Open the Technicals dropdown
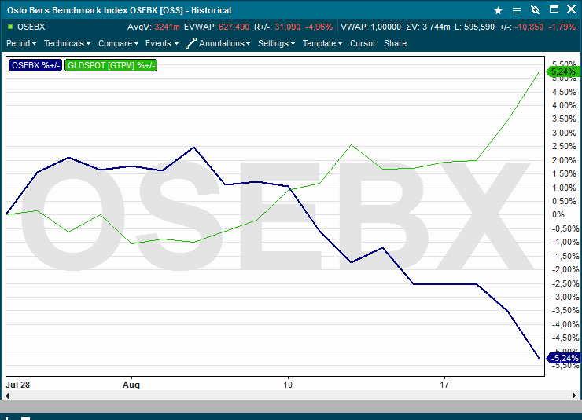The image size is (582, 420). (x=67, y=43)
